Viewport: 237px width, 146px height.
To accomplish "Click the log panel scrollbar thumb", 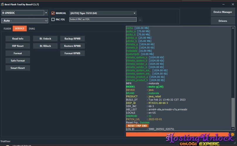I will (x=233, y=112).
